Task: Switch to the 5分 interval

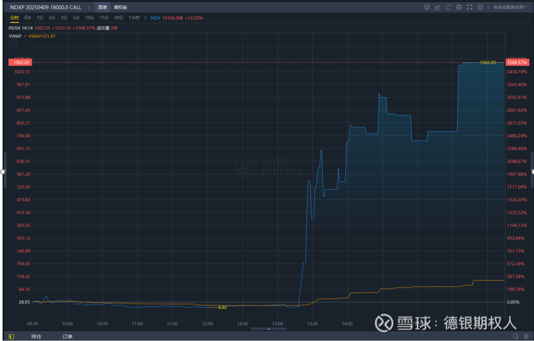Action: (76, 18)
